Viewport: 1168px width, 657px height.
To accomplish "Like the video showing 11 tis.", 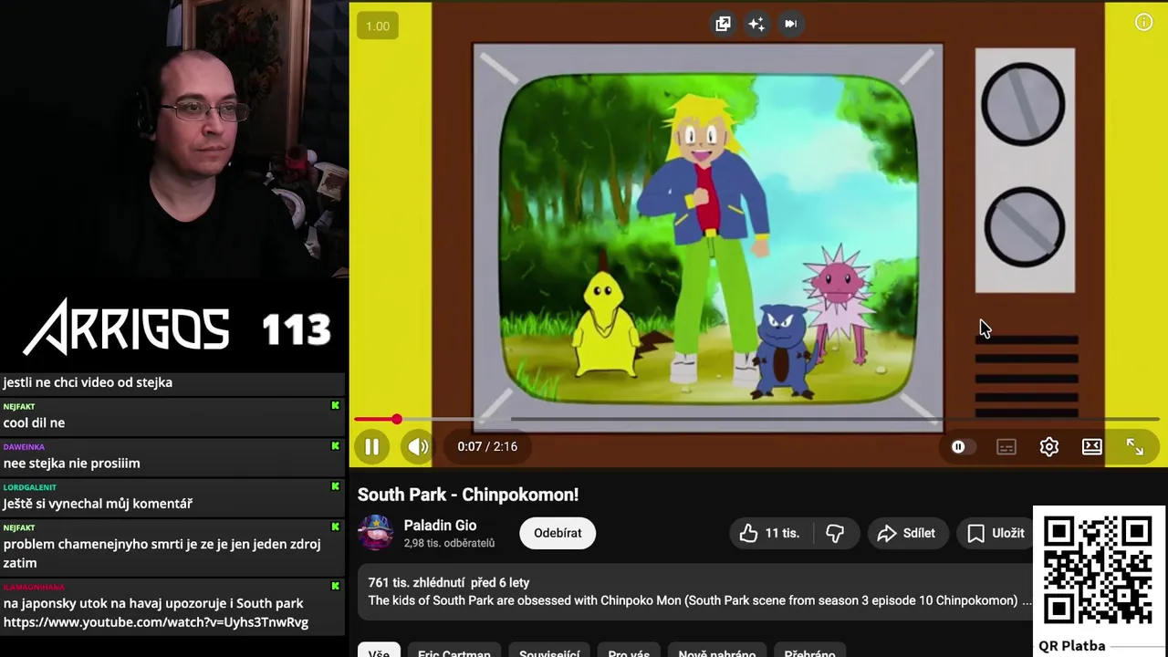I will click(x=770, y=533).
